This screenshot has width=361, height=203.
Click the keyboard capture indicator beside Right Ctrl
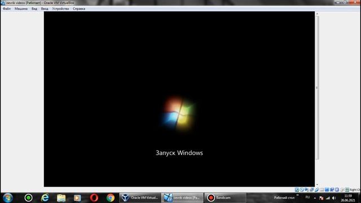[347, 189]
